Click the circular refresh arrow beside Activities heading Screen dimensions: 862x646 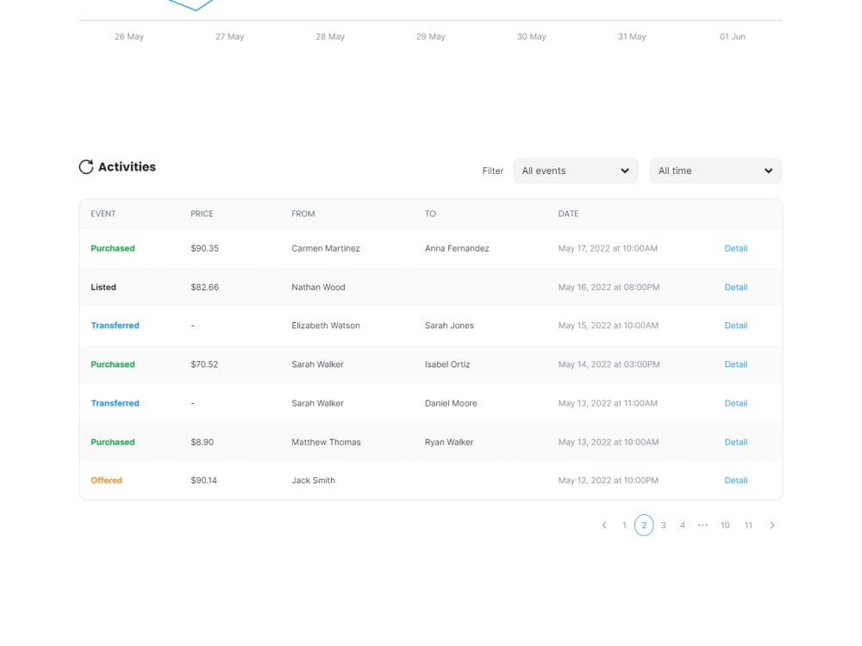(x=85, y=166)
